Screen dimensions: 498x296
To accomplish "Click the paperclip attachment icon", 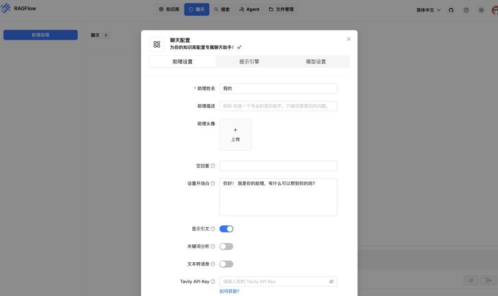I will (471, 280).
